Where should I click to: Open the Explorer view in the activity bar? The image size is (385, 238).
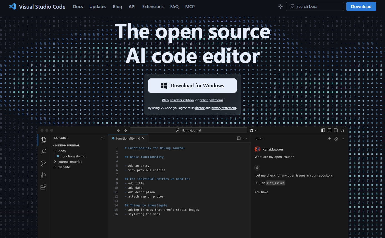(43, 140)
